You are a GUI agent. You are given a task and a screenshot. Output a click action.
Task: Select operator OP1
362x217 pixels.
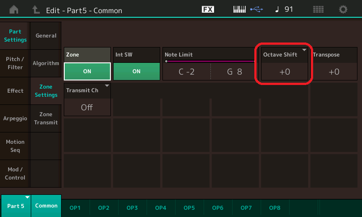[75, 208]
